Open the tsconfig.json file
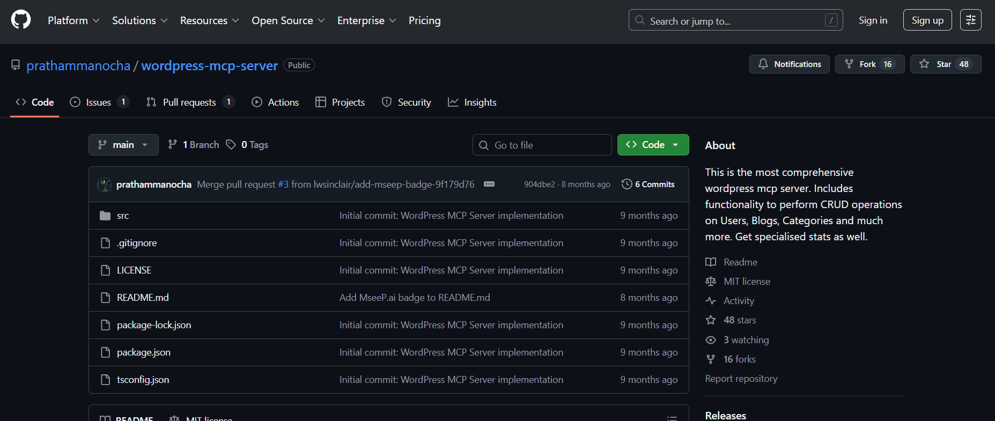Image resolution: width=995 pixels, height=421 pixels. point(143,380)
